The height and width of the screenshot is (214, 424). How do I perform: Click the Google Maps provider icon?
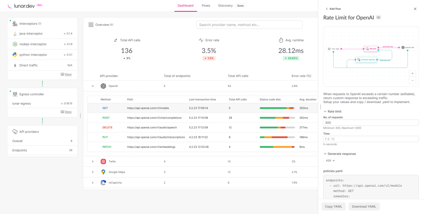tap(103, 172)
